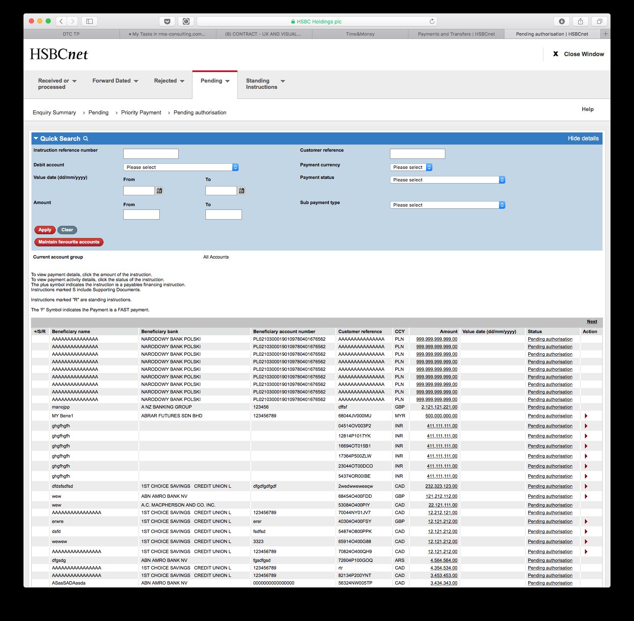
Task: Open the Value date From calendar picker
Action: point(159,191)
